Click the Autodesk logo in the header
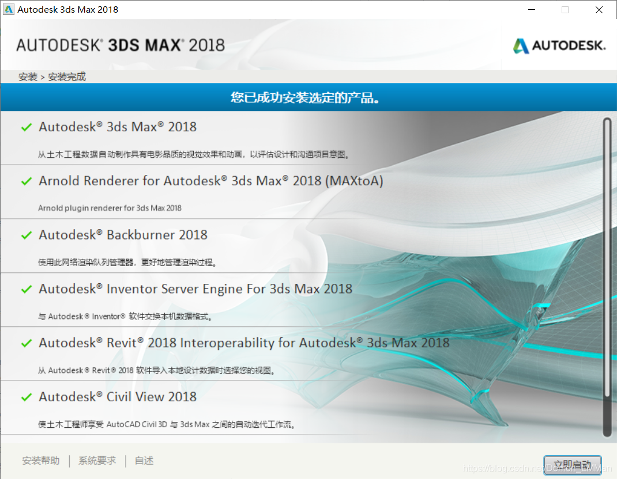The image size is (617, 479). click(x=559, y=45)
